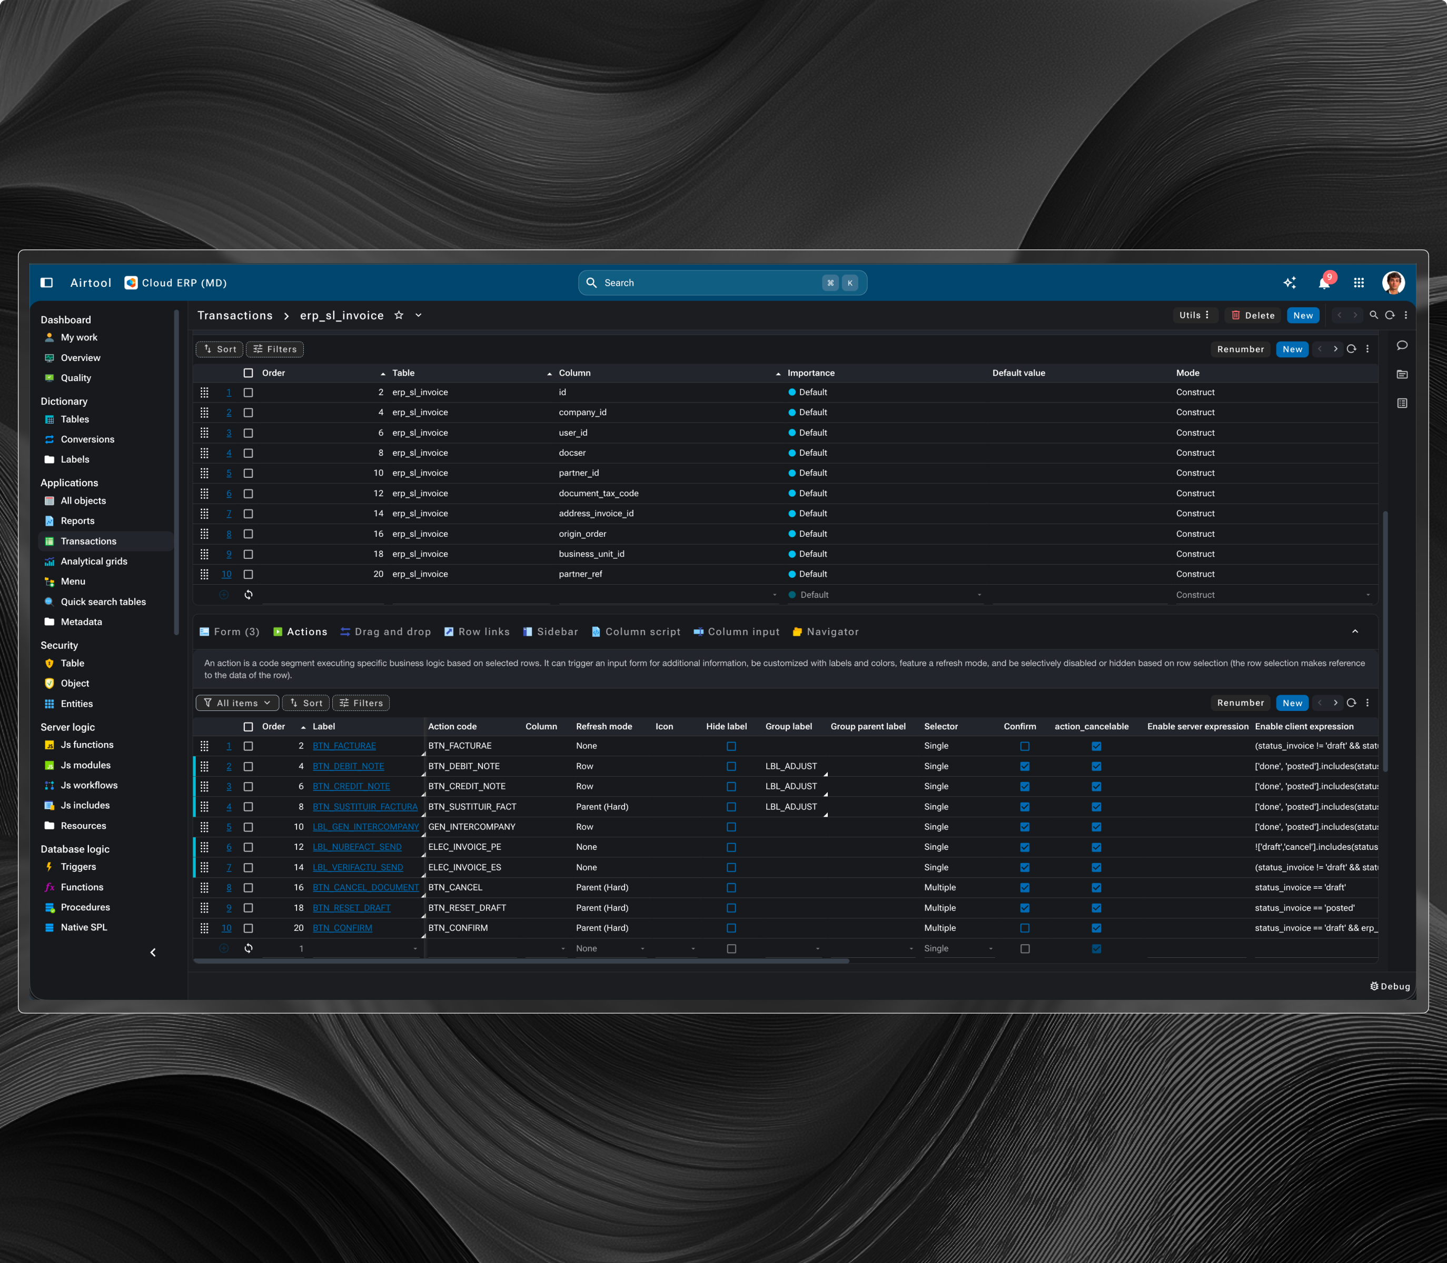Toggle the sidebar panel icon near Airtool
This screenshot has height=1263, width=1447.
point(46,283)
